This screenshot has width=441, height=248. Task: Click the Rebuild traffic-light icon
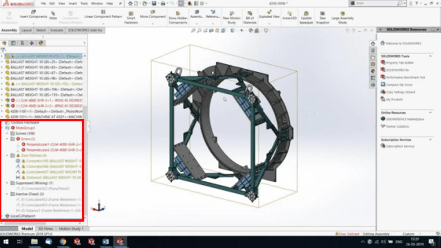coord(190,3)
